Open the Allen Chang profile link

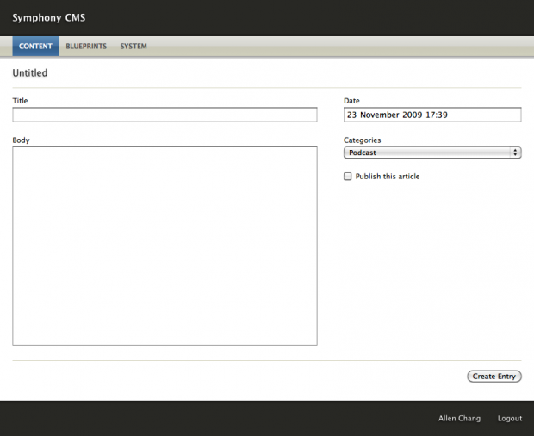tap(459, 418)
